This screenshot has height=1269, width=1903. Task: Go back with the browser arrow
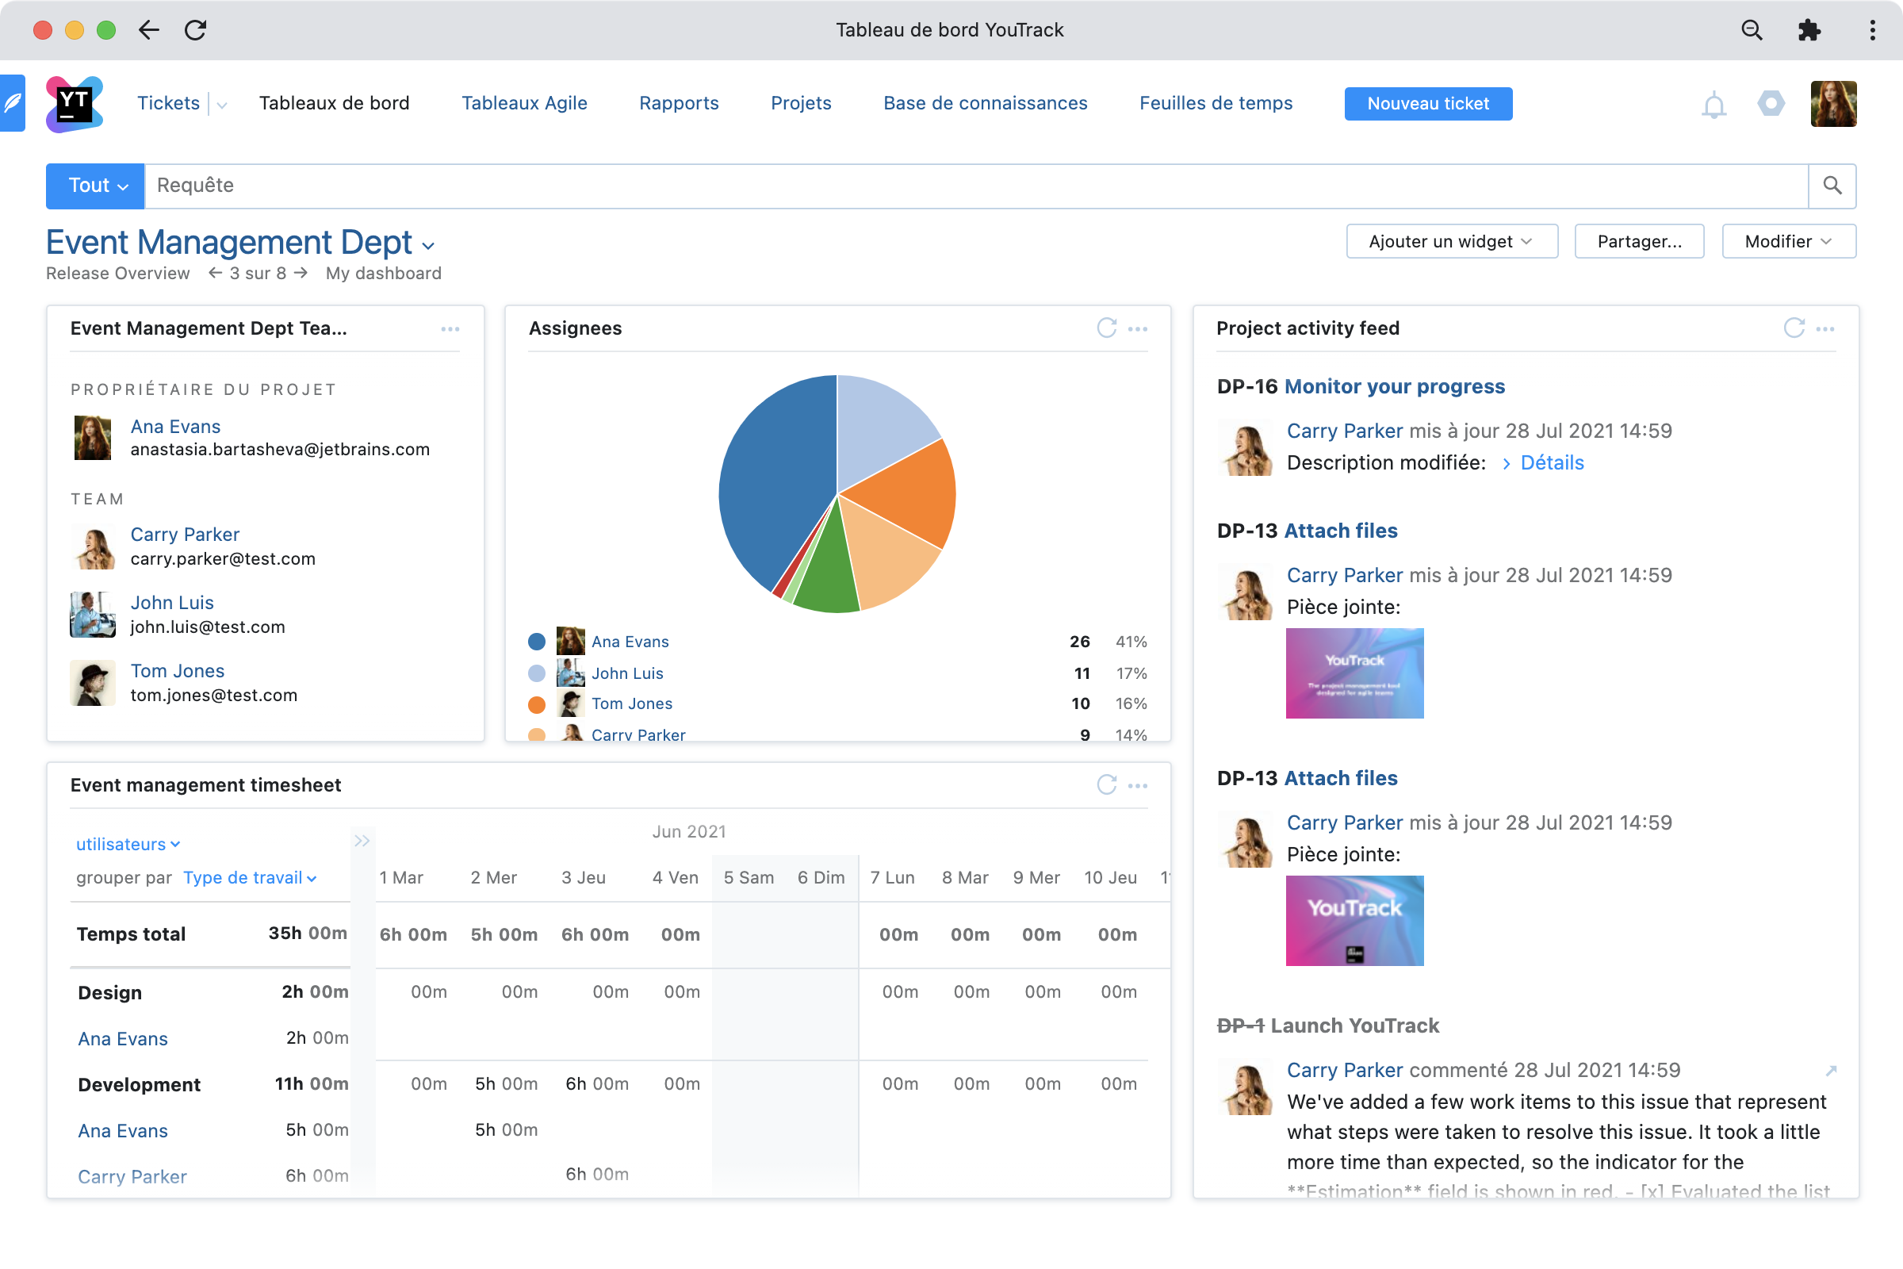[x=149, y=30]
